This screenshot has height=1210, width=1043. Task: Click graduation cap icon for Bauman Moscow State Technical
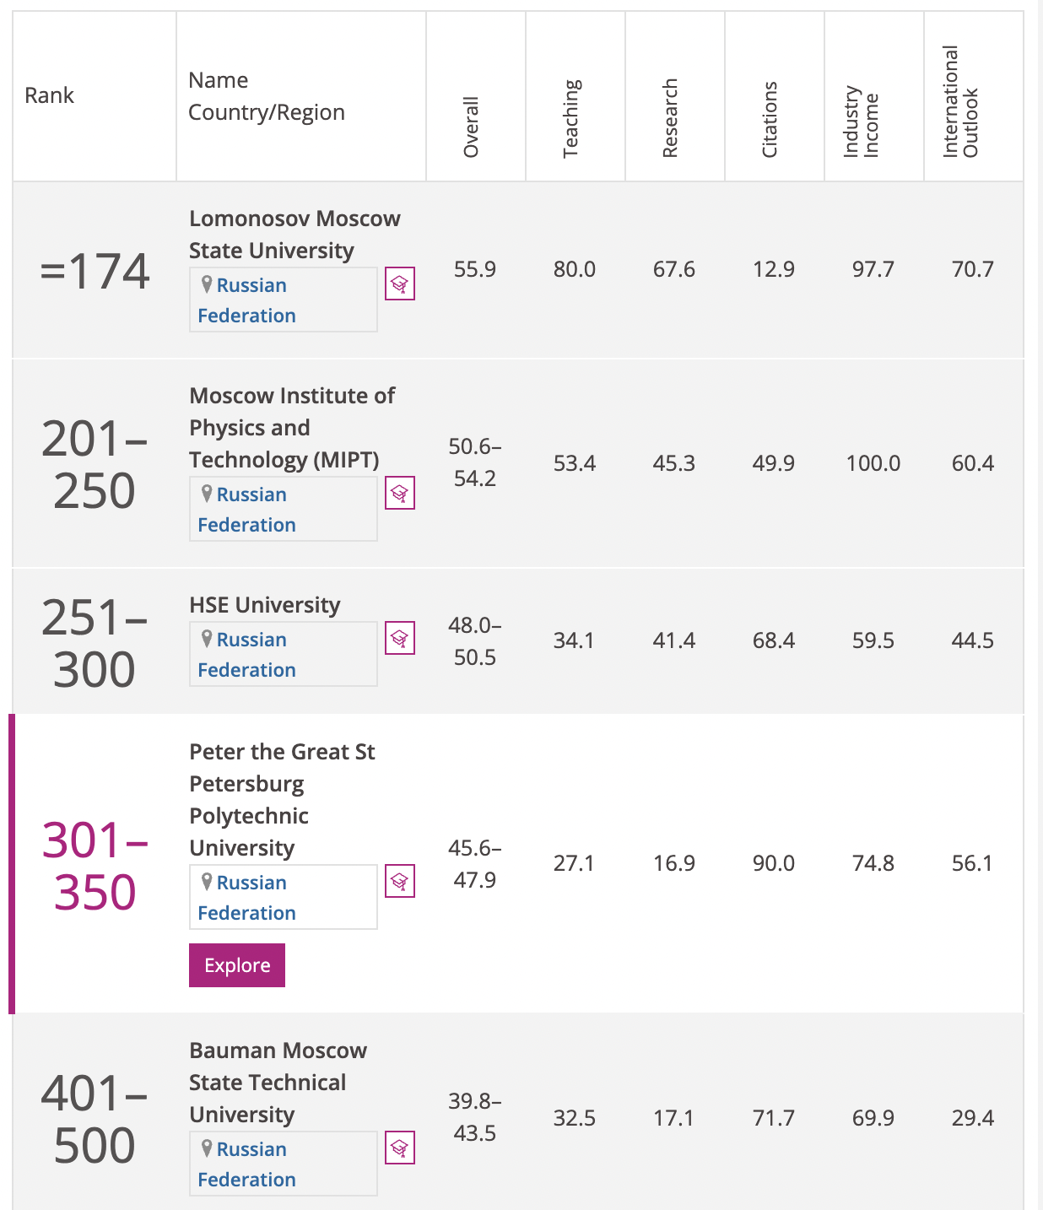pos(400,1148)
